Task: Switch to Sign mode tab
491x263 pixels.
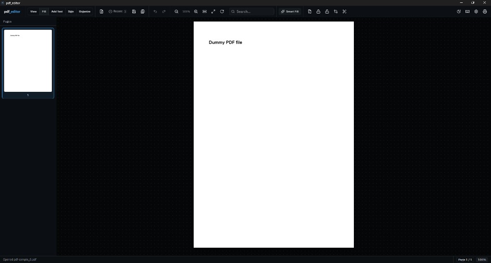Action: coord(71,11)
